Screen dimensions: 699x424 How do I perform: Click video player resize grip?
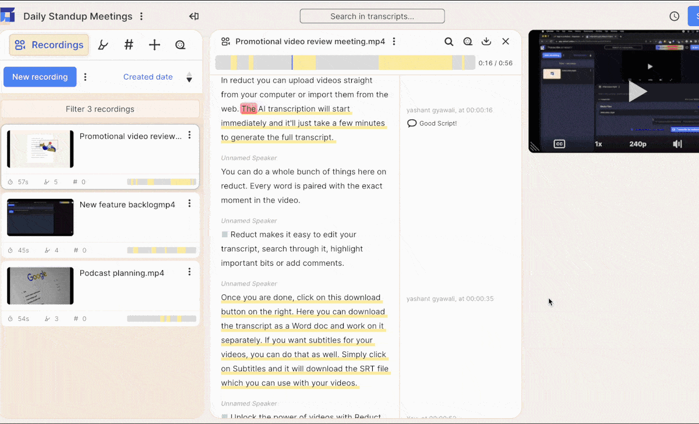(534, 147)
